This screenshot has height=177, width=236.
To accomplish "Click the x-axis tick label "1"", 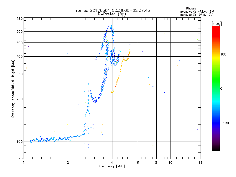I will click(24, 163).
